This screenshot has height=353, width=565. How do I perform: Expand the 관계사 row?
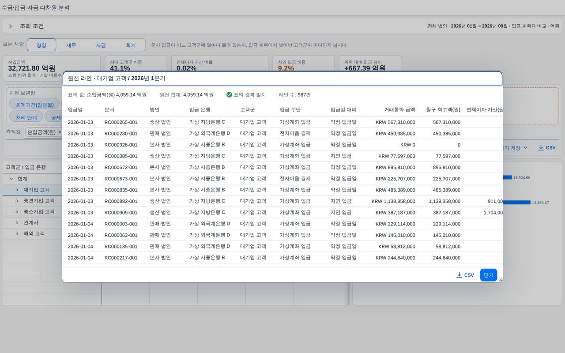17,223
